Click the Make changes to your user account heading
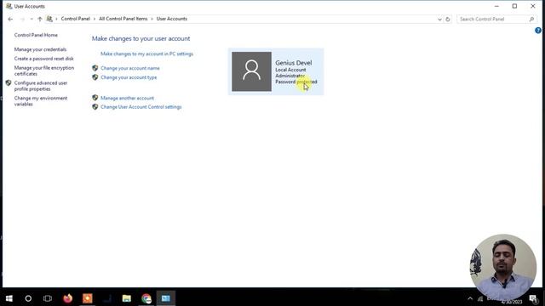 (141, 38)
